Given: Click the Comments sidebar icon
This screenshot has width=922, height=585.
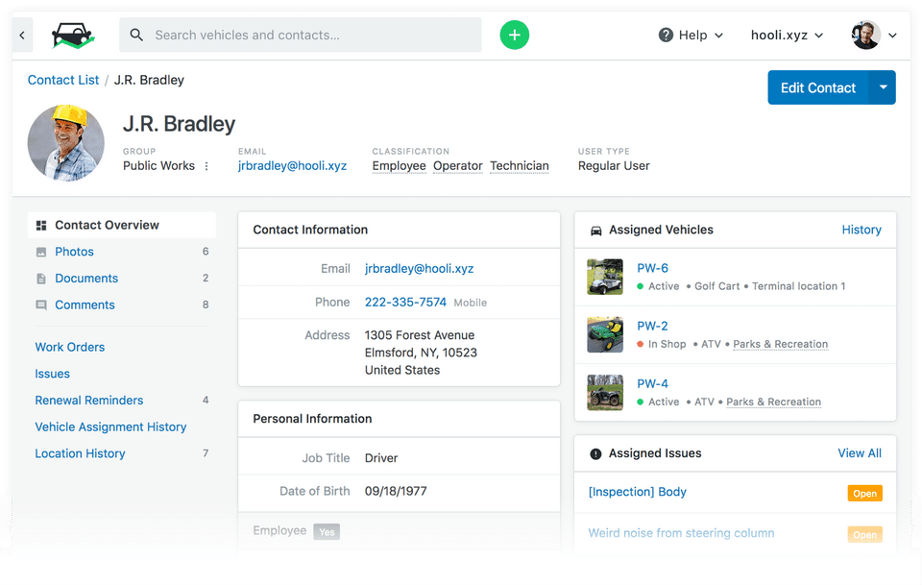Looking at the screenshot, I should (41, 305).
